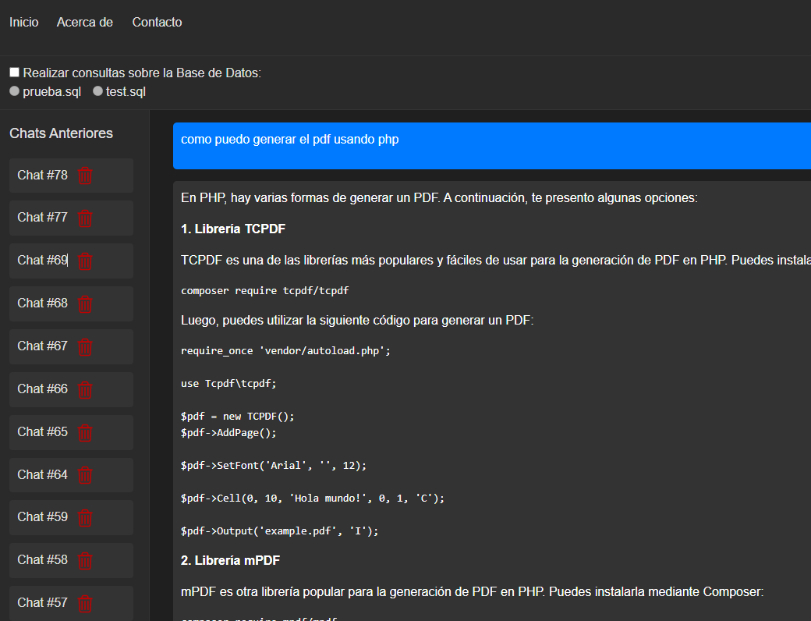Open Chat #77 from previous chats

42,218
